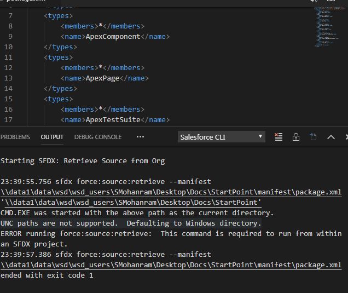Select the OUTPUT tab
348x293 pixels.
52,137
